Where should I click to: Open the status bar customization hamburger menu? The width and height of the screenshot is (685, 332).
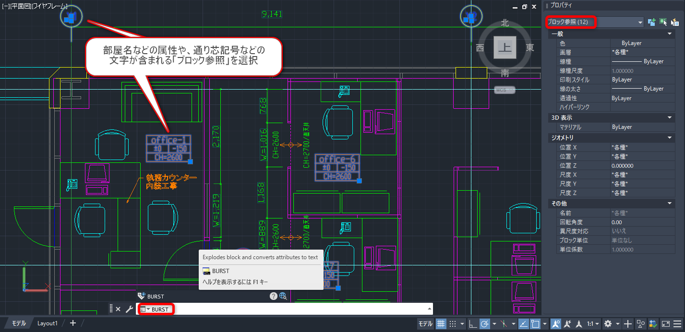(x=677, y=324)
